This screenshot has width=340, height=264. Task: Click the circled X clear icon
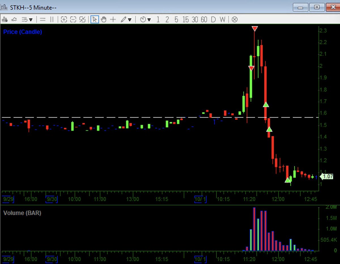pyautogui.click(x=235, y=20)
